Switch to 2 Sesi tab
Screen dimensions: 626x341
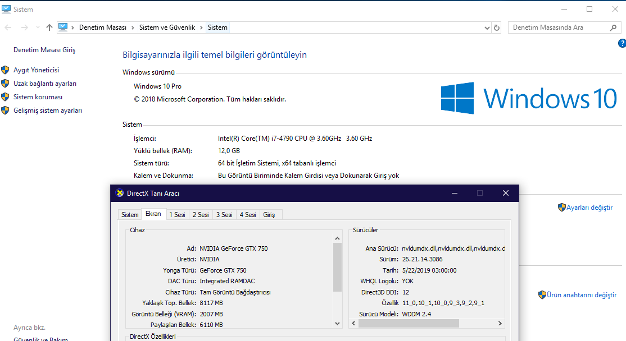tap(201, 215)
